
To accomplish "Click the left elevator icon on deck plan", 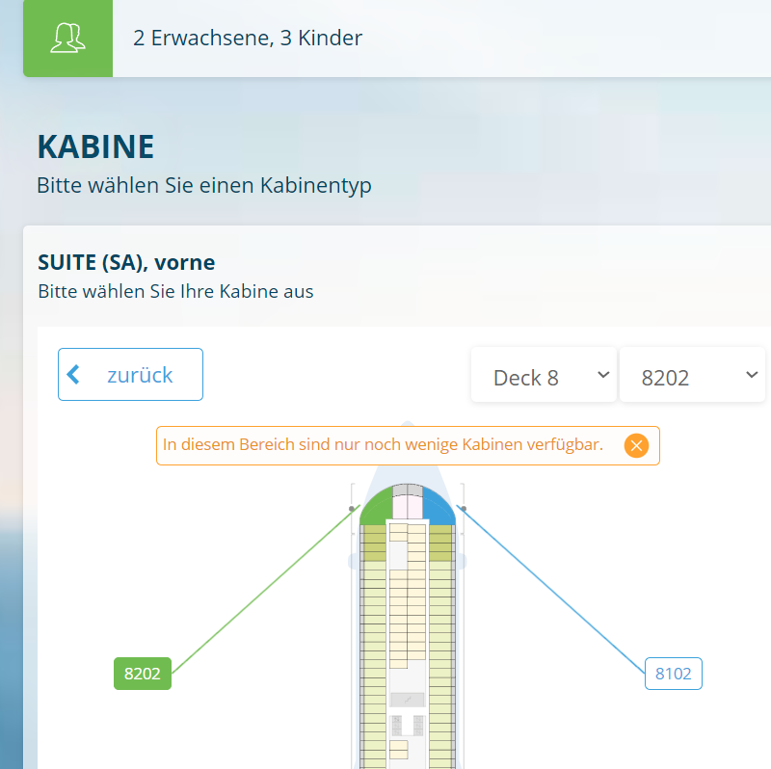I will tap(395, 725).
